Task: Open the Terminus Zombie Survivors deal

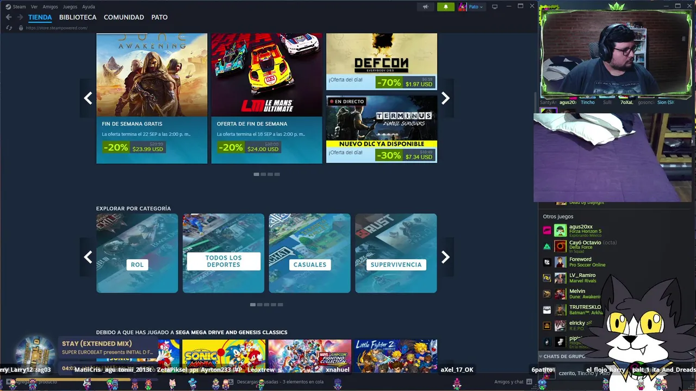Action: click(x=381, y=129)
